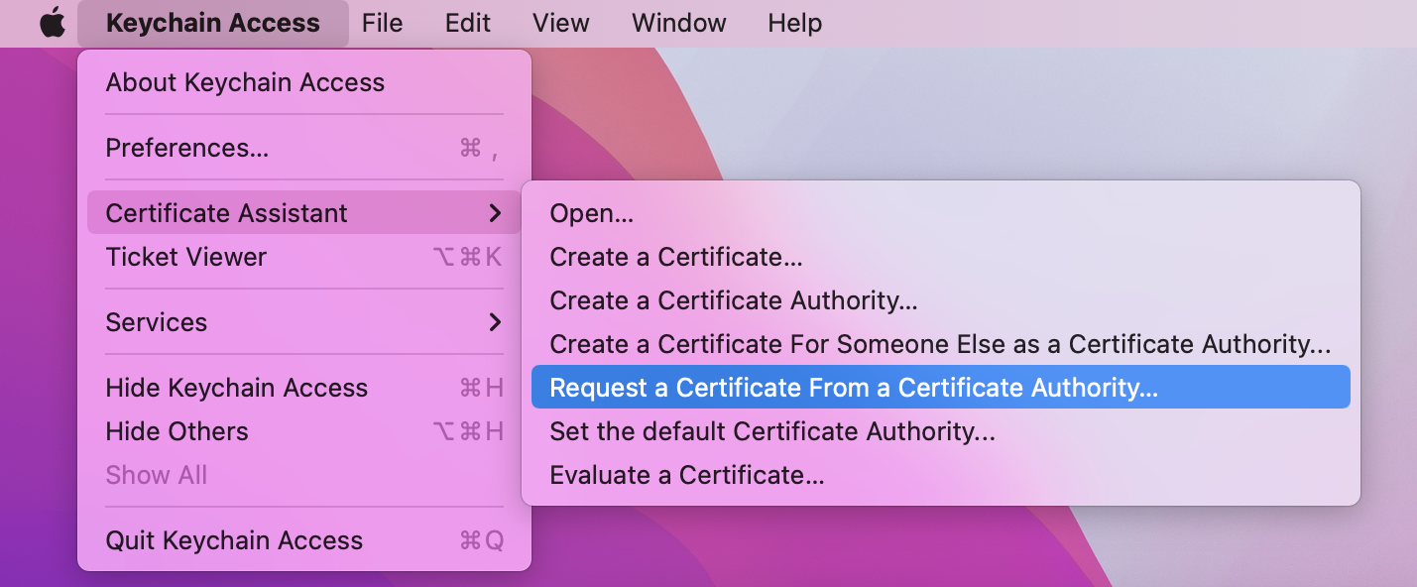The image size is (1417, 587).
Task: Expand the Services submenu
Action: click(156, 322)
